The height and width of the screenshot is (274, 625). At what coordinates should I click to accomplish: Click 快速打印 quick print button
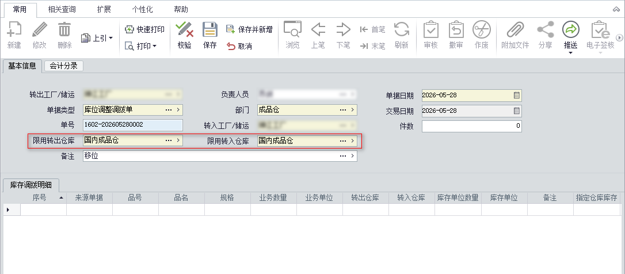pos(144,29)
